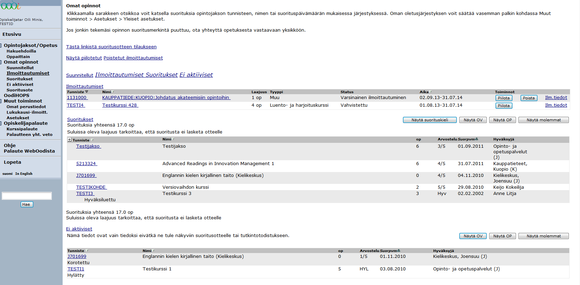Open TESTIKOHDE course link
Image resolution: width=580 pixels, height=285 pixels.
(x=91, y=187)
